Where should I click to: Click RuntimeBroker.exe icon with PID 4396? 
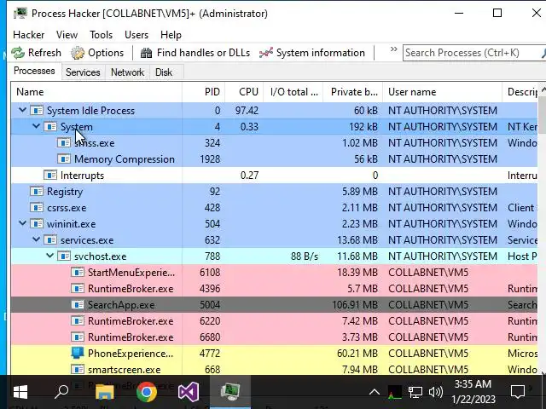pyautogui.click(x=78, y=289)
